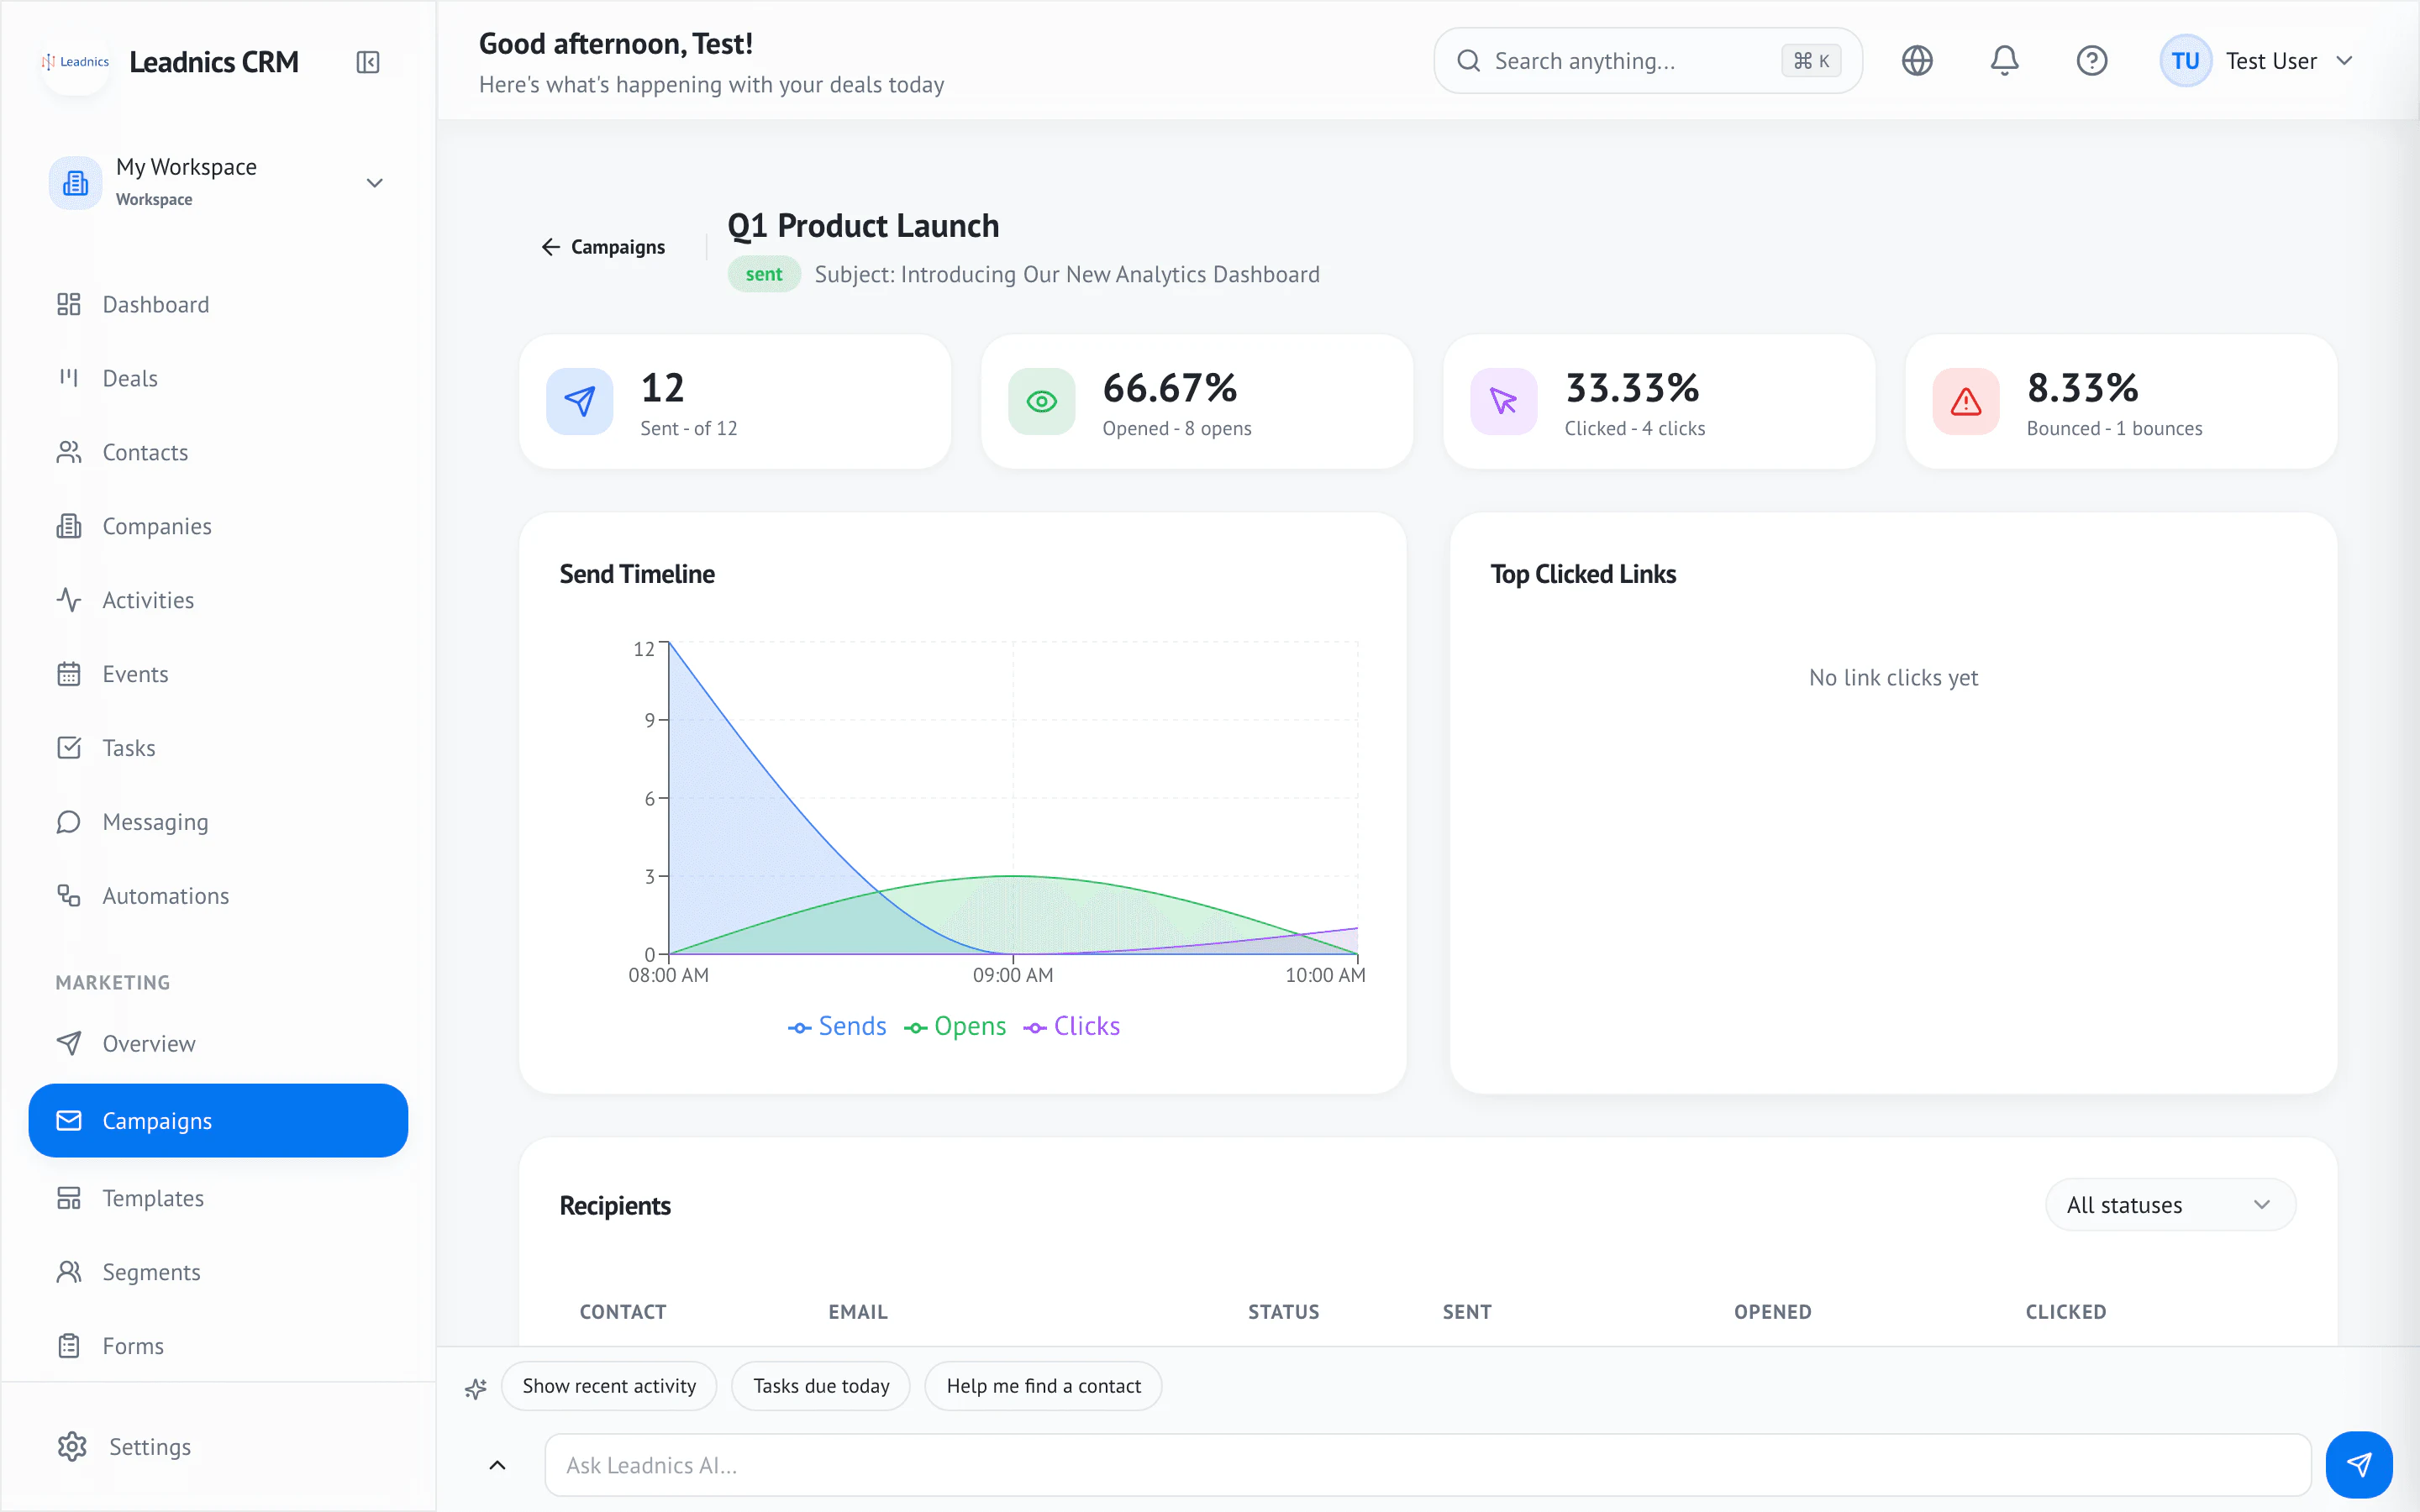Click the EMAIL column header
This screenshot has width=2420, height=1512.
[858, 1312]
